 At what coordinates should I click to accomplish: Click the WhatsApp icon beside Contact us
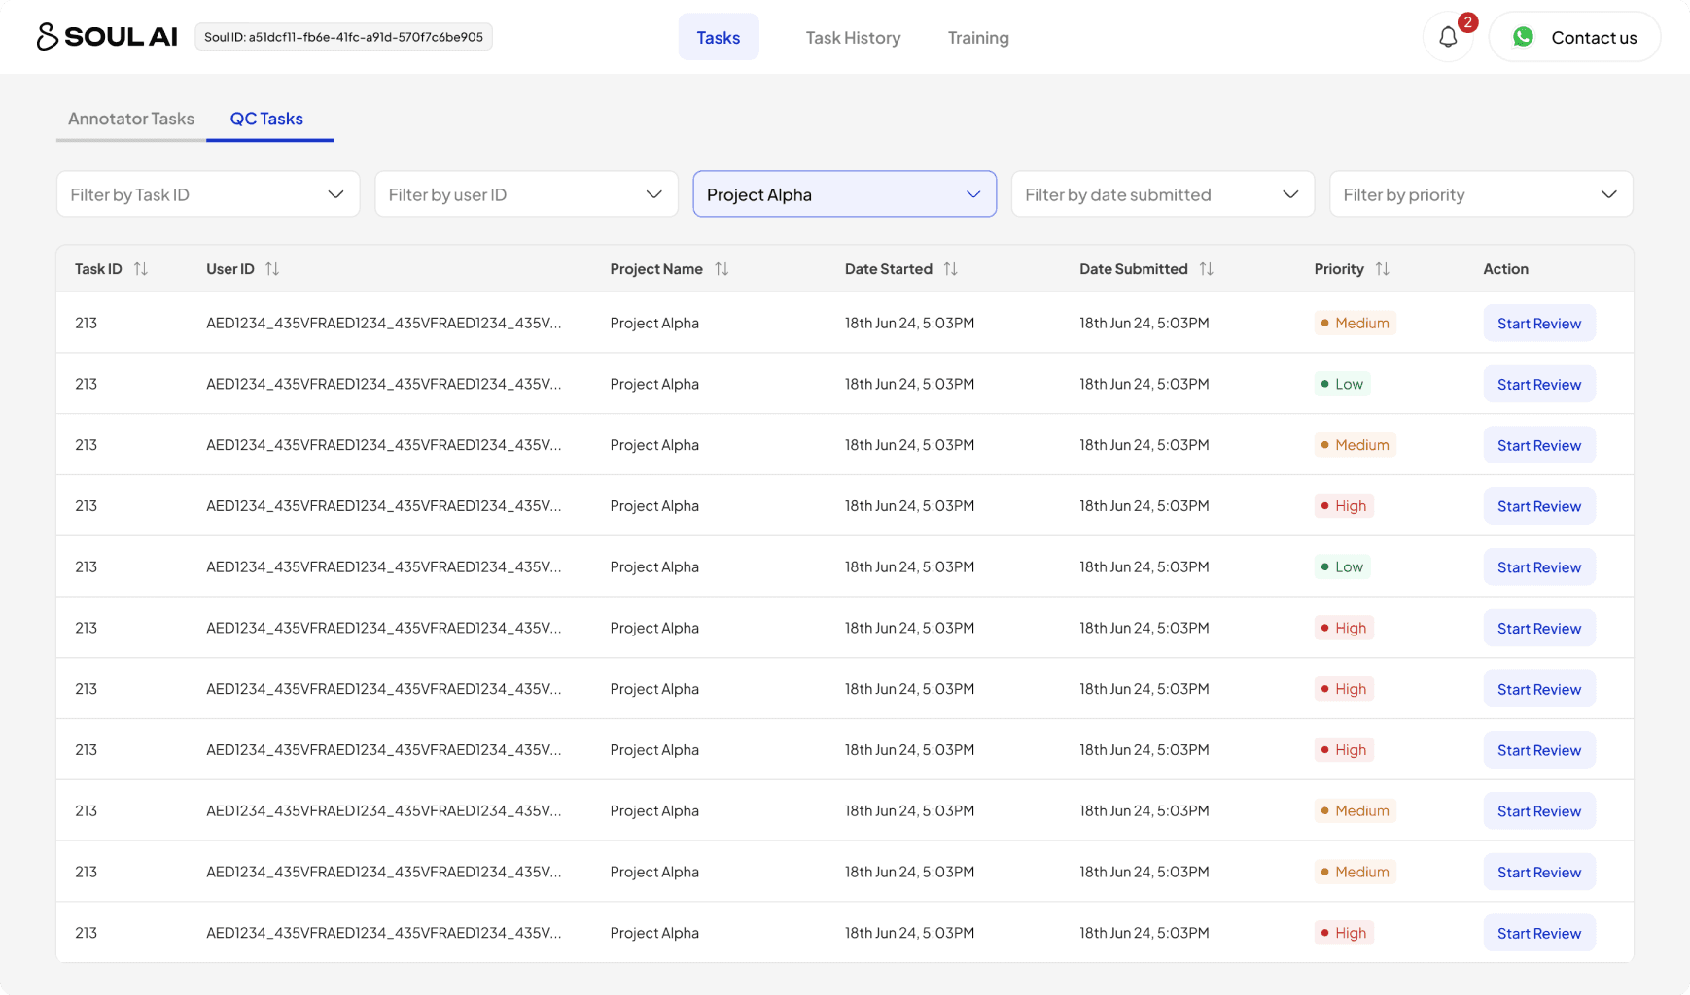click(1523, 37)
